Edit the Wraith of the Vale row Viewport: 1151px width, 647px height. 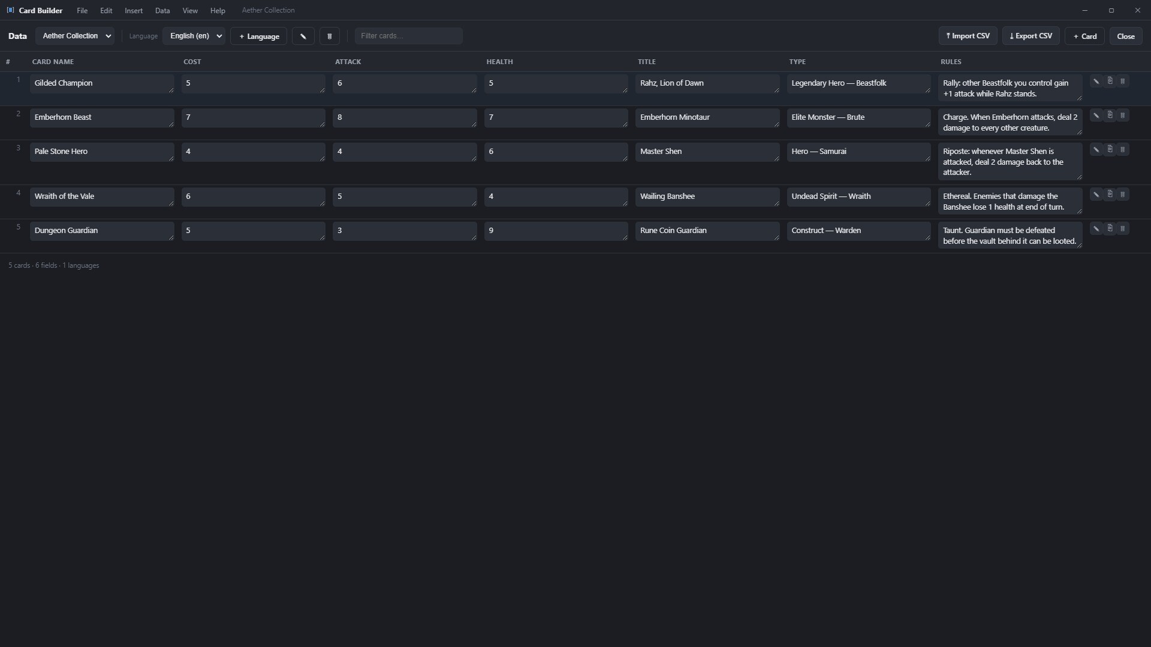pos(1096,194)
